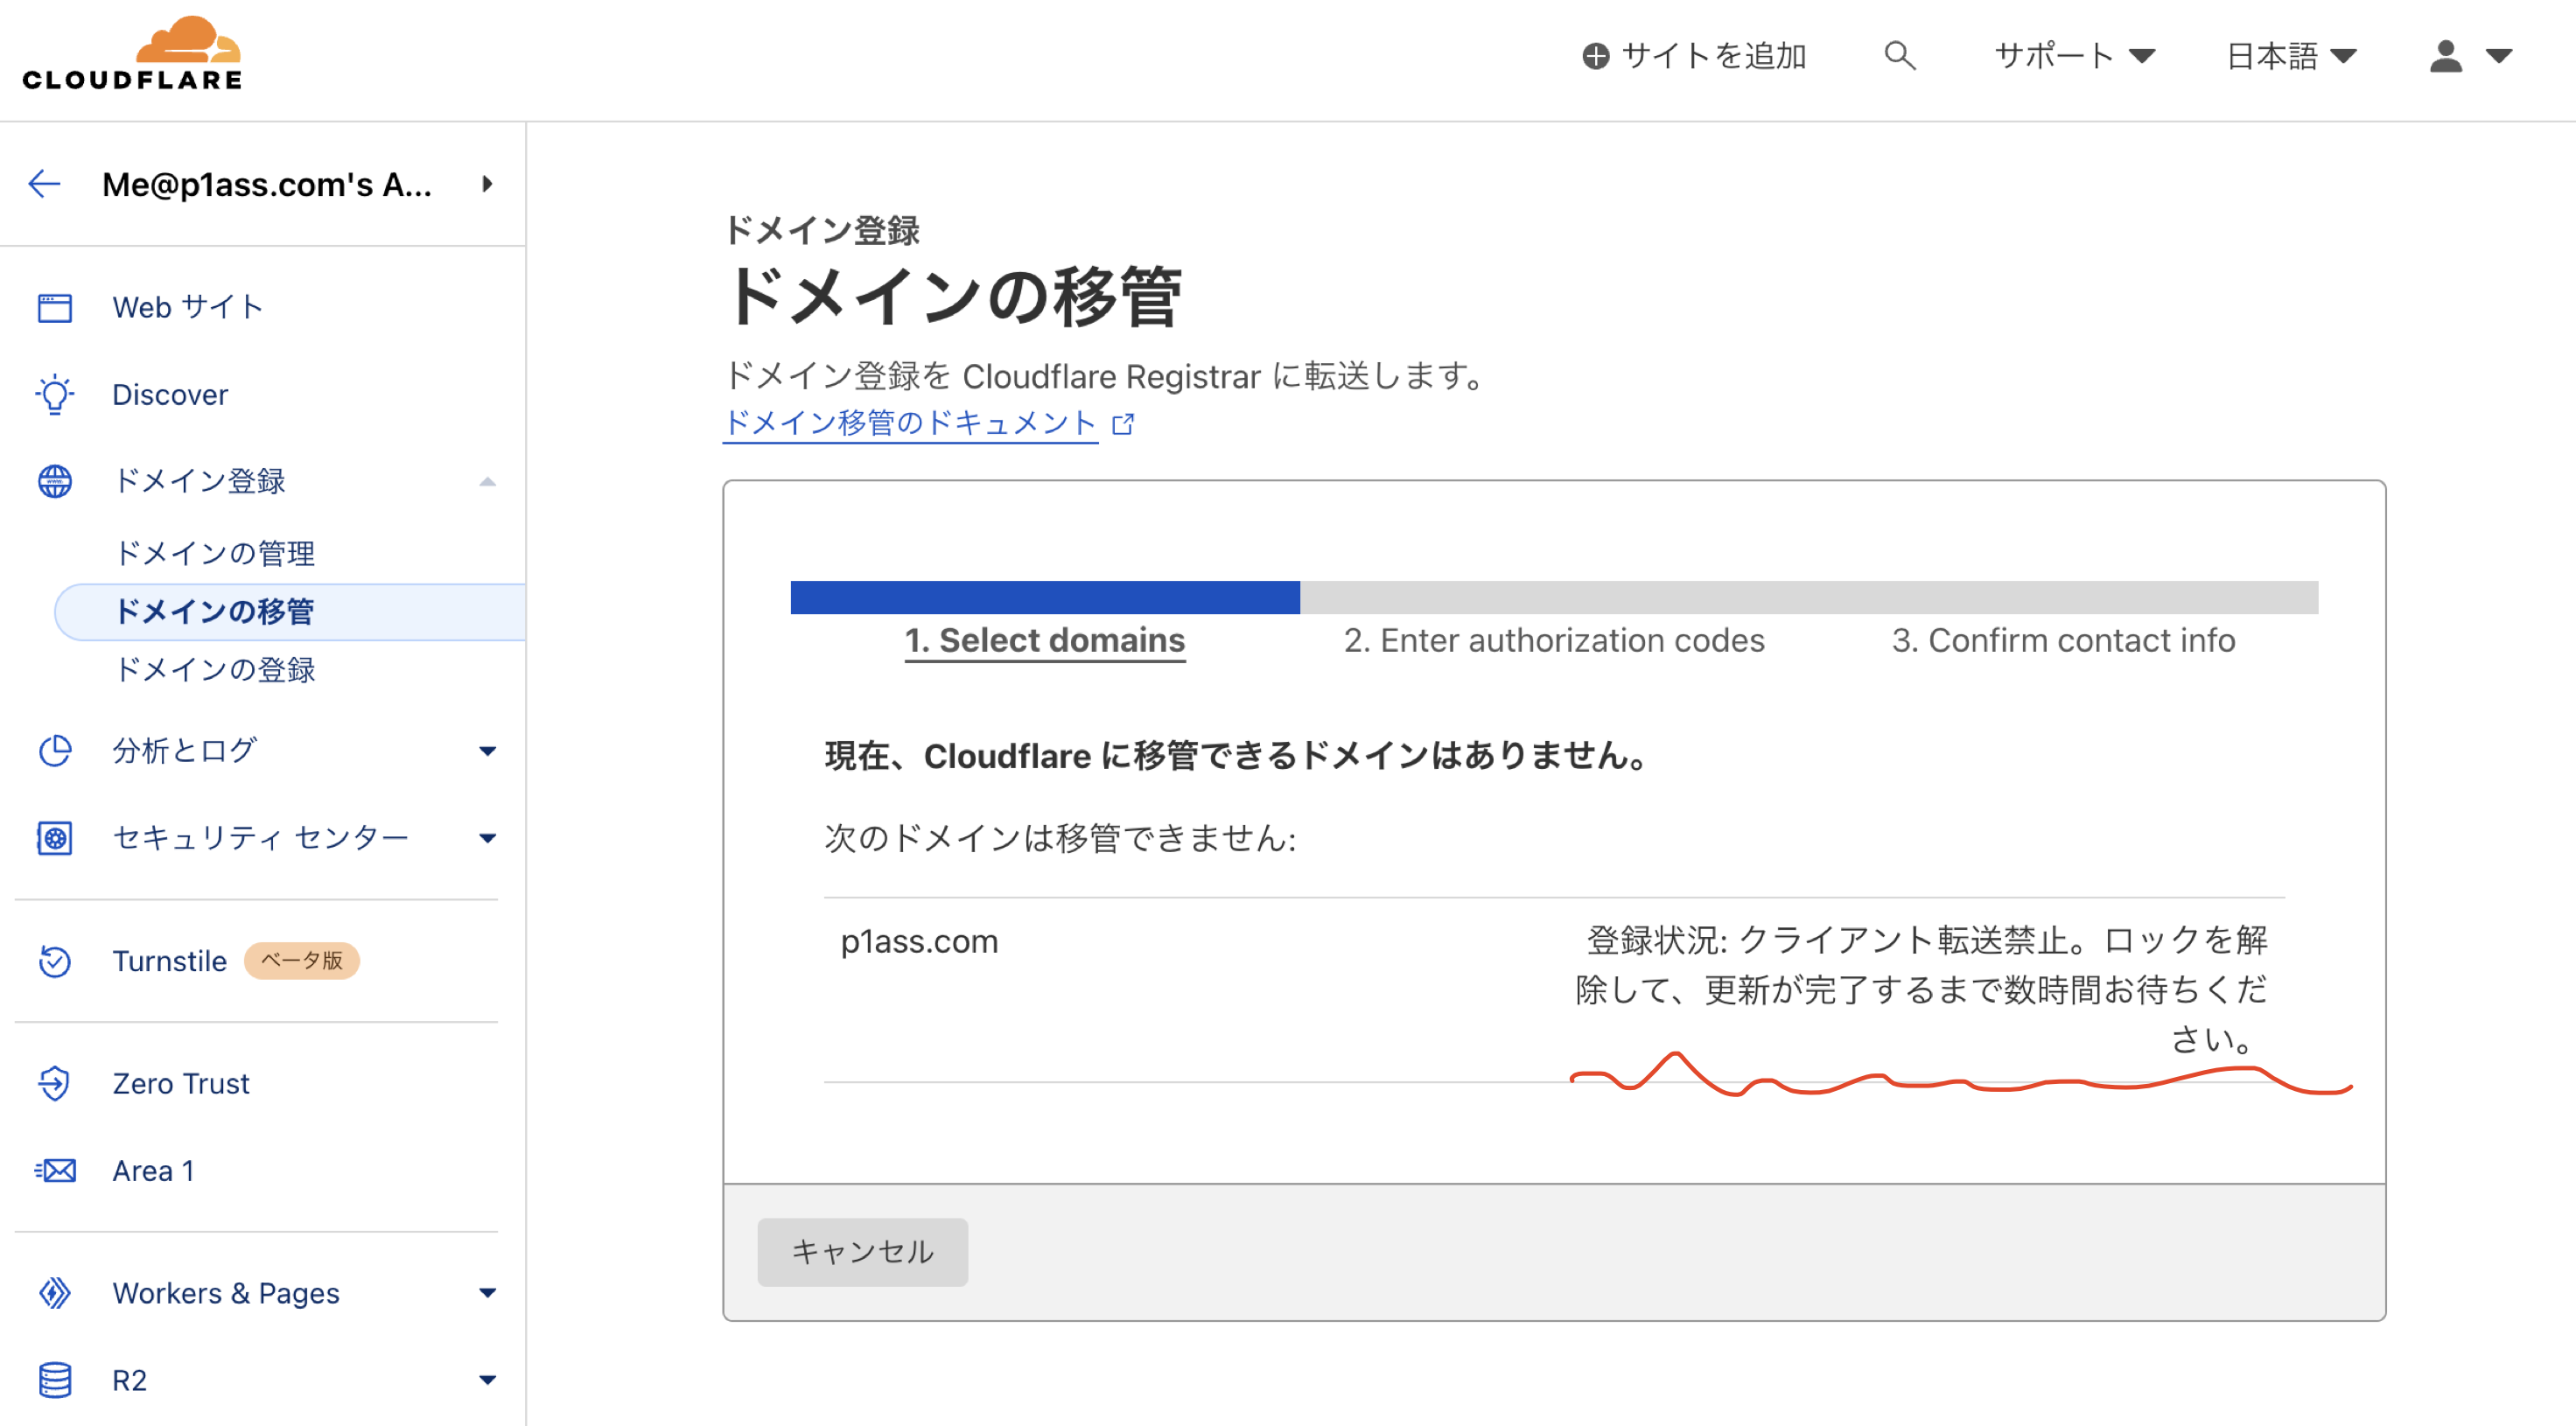Click the Discover lightbulb icon
Screen dimensions: 2576x1426
[55, 394]
